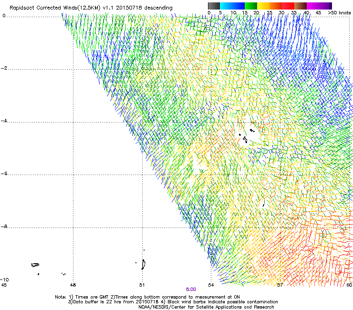Screen dimensions: 353x310
Task: Click the island cluster inside the wind field gap
Action: pos(246,135)
